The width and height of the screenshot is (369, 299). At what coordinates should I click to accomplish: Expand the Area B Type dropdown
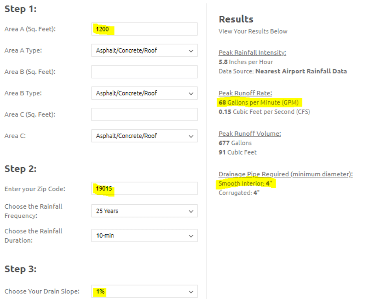[x=144, y=93]
